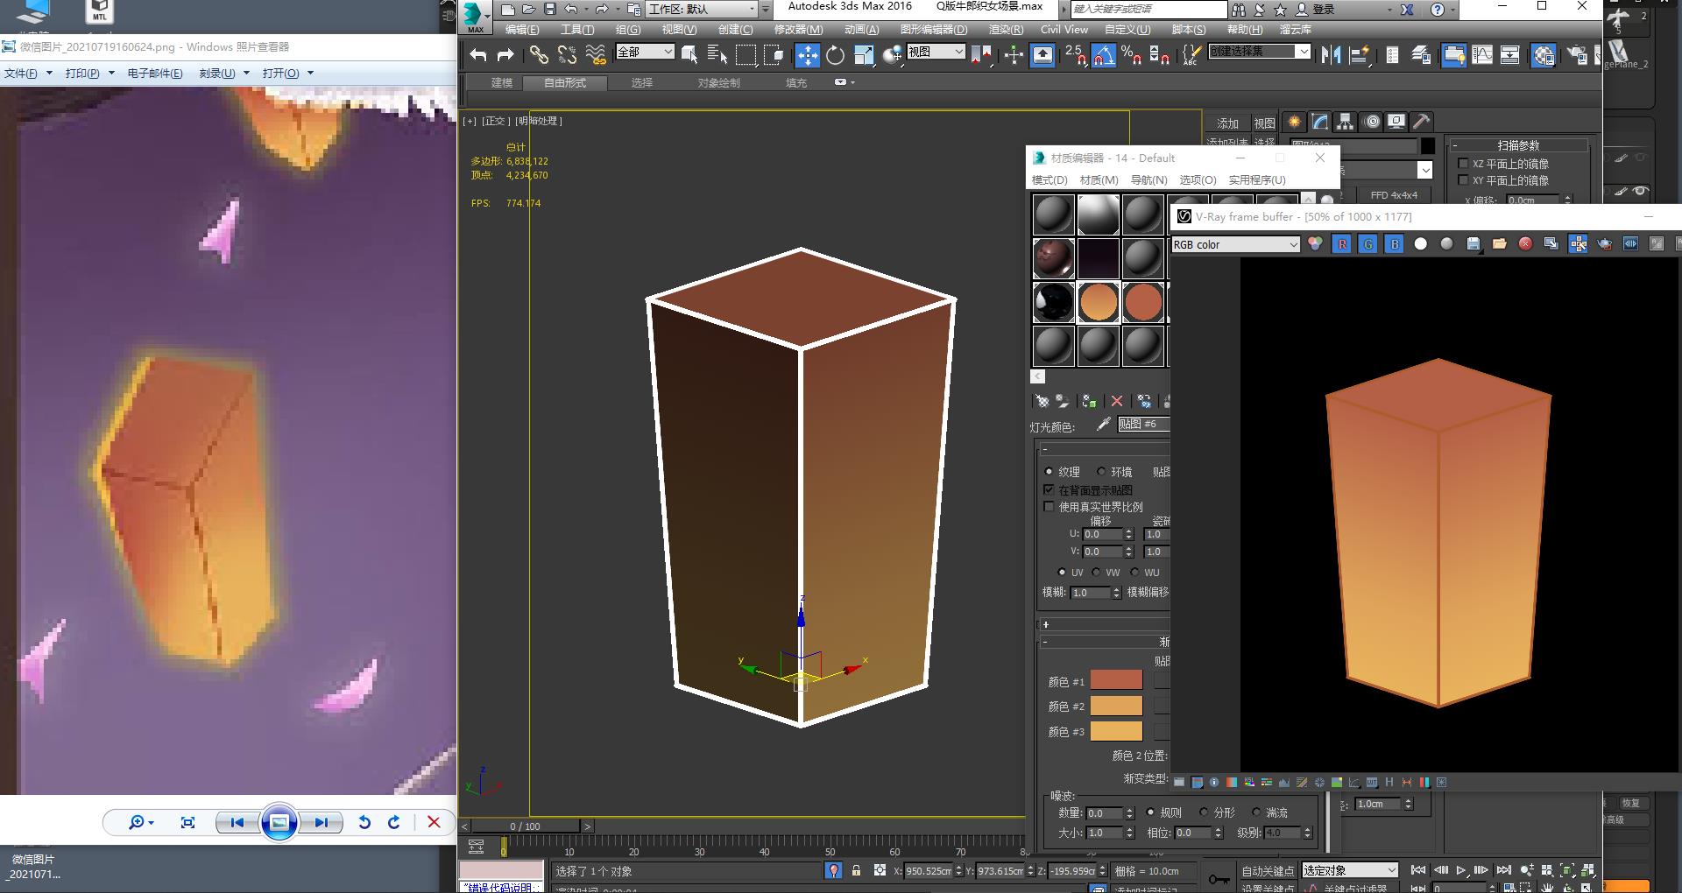Click the Curve Editor toolbar icon
Screen dimensions: 1682x893
pos(1481,56)
